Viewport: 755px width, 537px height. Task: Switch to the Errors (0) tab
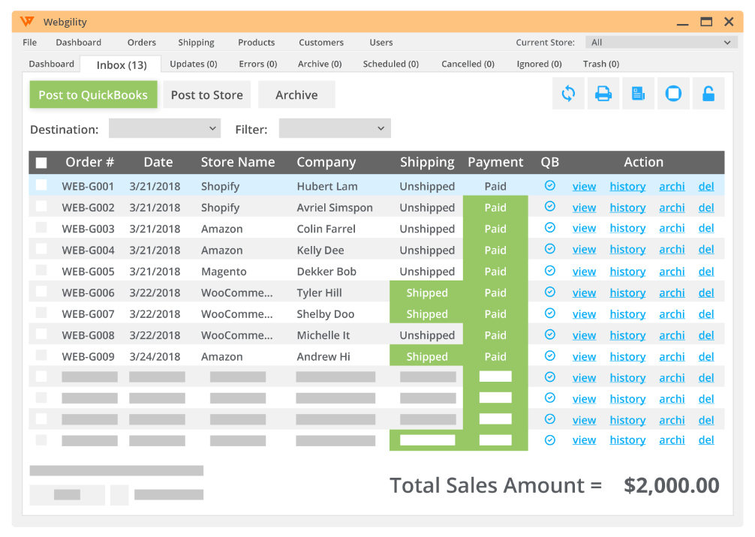tap(258, 64)
